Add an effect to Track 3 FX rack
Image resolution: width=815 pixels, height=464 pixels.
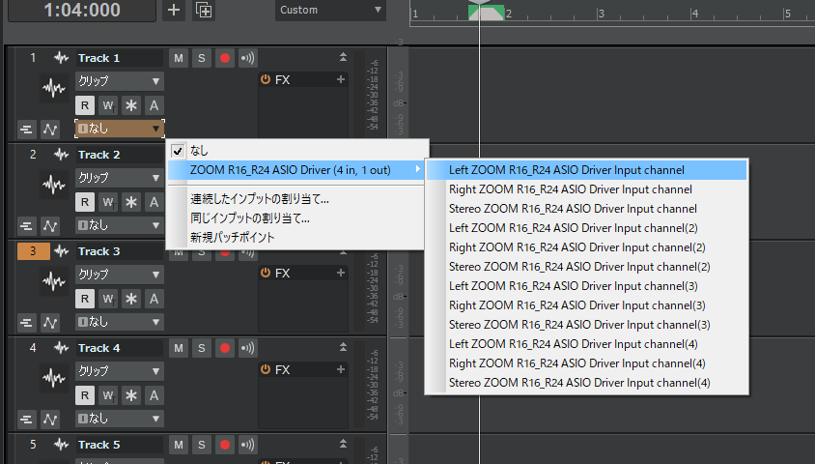click(341, 274)
